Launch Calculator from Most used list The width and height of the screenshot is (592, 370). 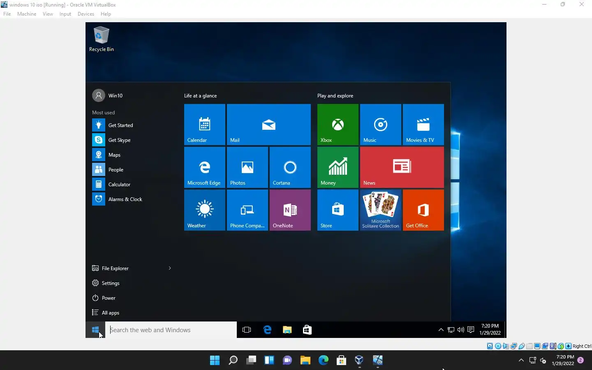pyautogui.click(x=132, y=185)
